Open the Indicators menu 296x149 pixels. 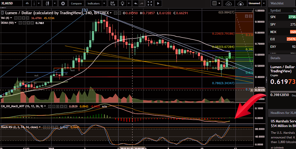click(93, 3)
